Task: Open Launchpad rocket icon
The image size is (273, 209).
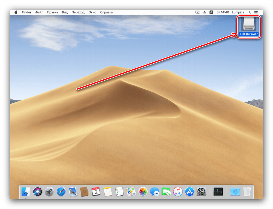Action: [x=49, y=191]
